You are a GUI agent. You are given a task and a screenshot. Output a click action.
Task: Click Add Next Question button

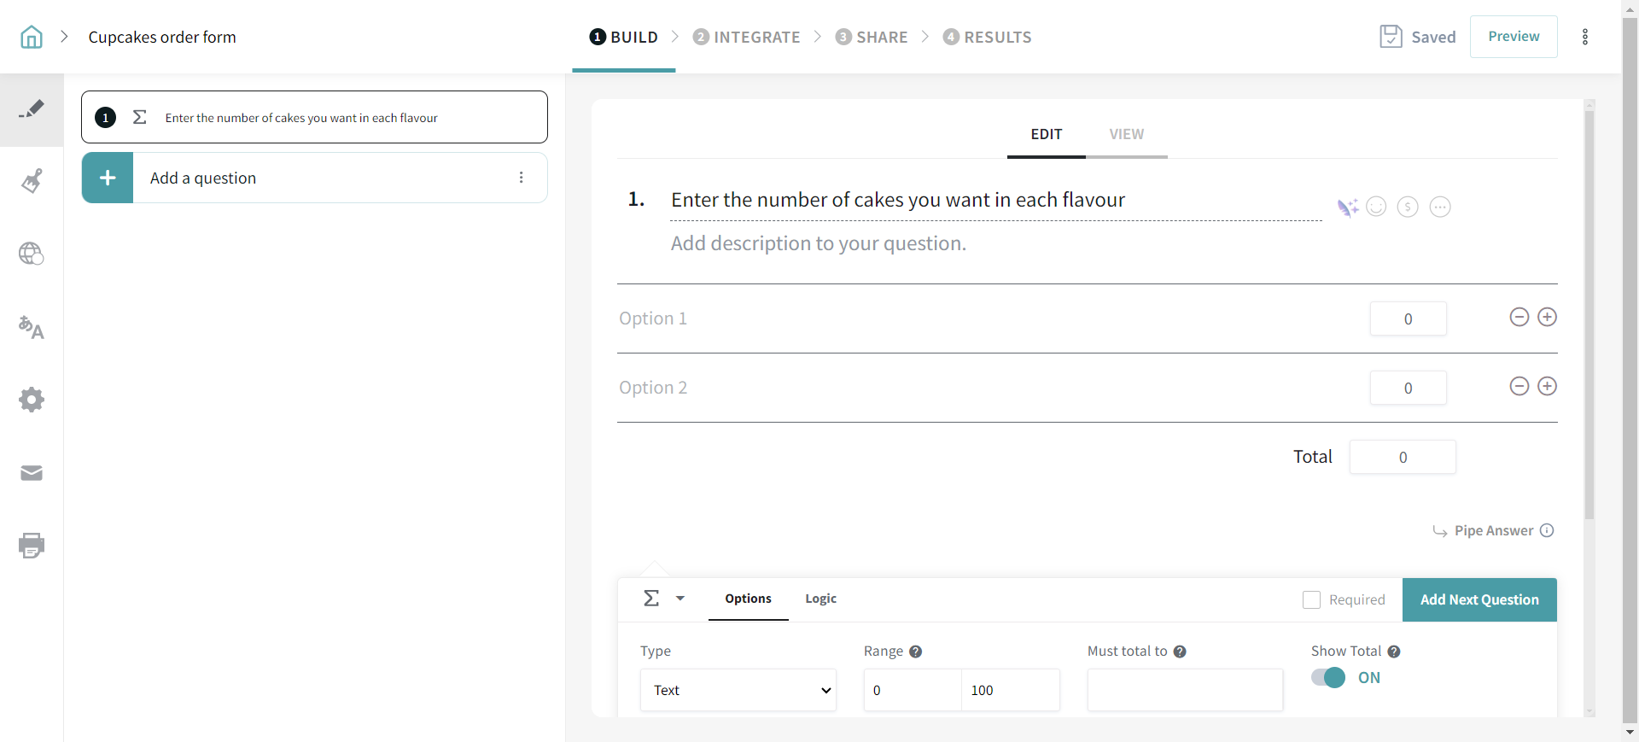click(x=1479, y=600)
